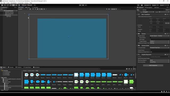
Task: Open the Account dropdown
Action: point(147,5)
